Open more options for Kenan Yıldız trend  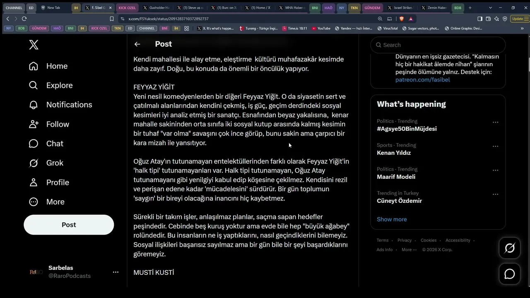(495, 147)
